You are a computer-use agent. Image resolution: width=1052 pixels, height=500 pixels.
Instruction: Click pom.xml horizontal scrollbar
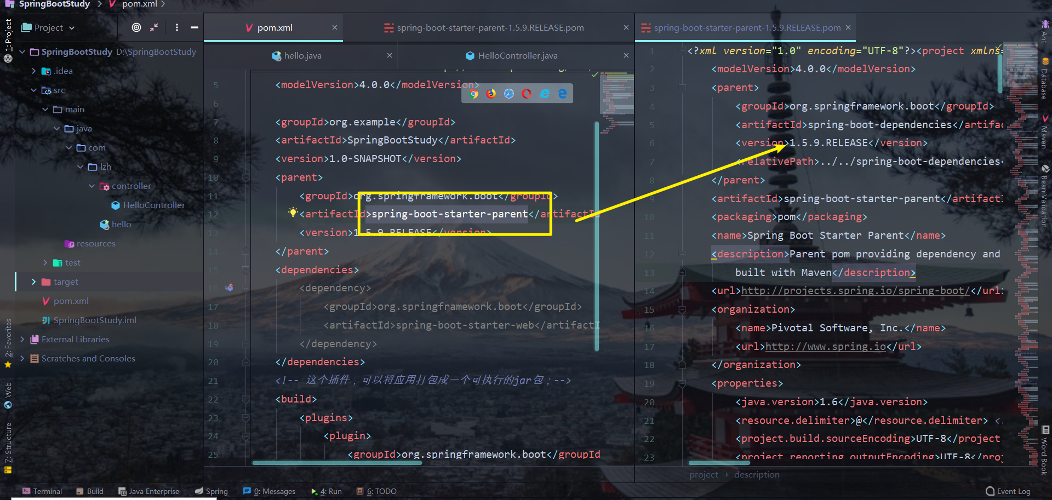[337, 463]
